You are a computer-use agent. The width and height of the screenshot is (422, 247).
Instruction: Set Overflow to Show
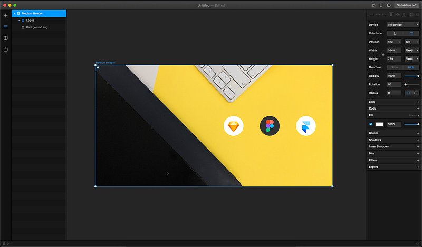tap(395, 67)
